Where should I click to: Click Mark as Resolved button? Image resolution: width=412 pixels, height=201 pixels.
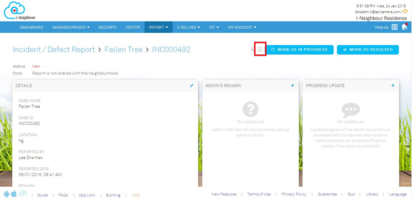(368, 49)
